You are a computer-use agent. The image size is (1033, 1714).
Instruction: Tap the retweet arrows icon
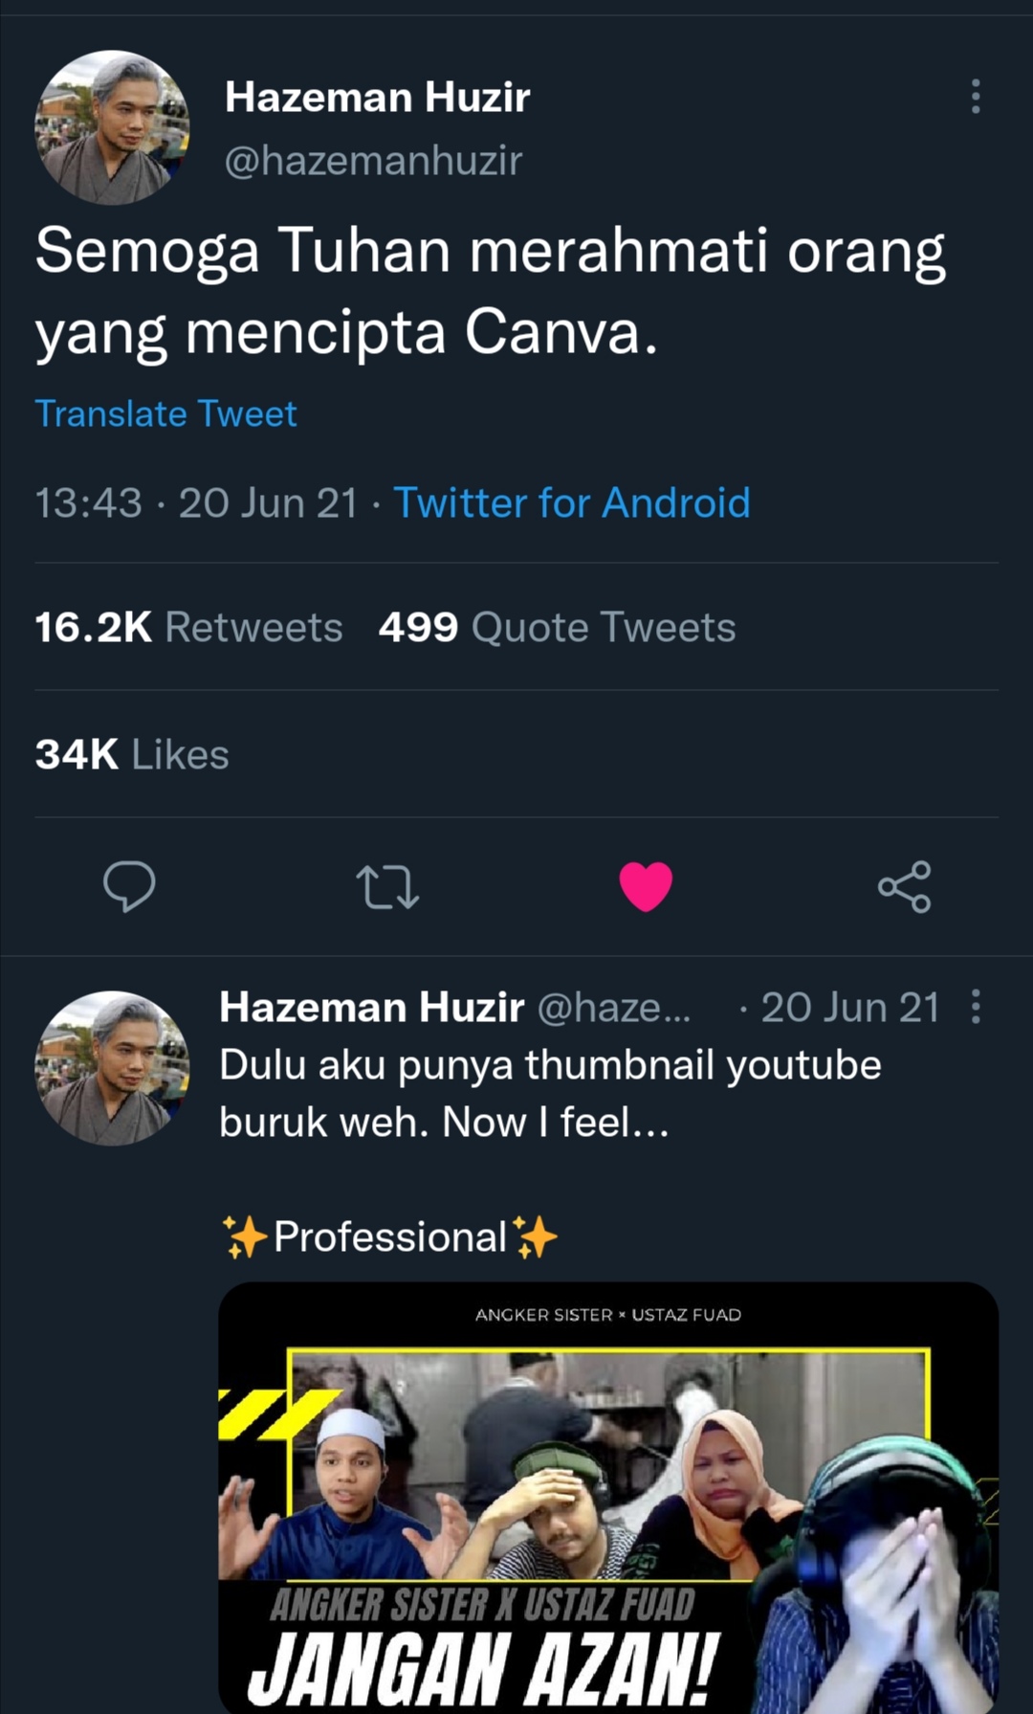tap(387, 886)
